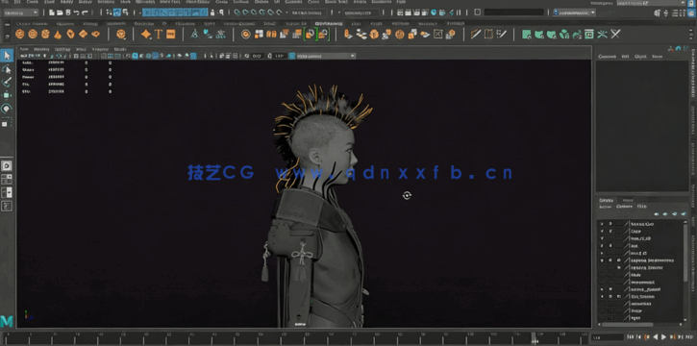Switch to four-view layout

[7, 180]
